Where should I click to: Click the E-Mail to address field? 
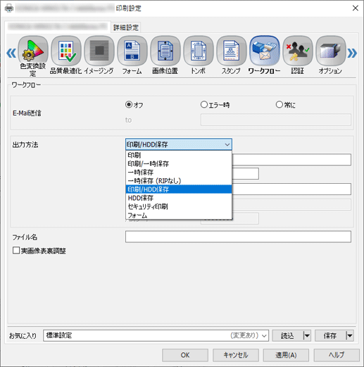coord(276,120)
